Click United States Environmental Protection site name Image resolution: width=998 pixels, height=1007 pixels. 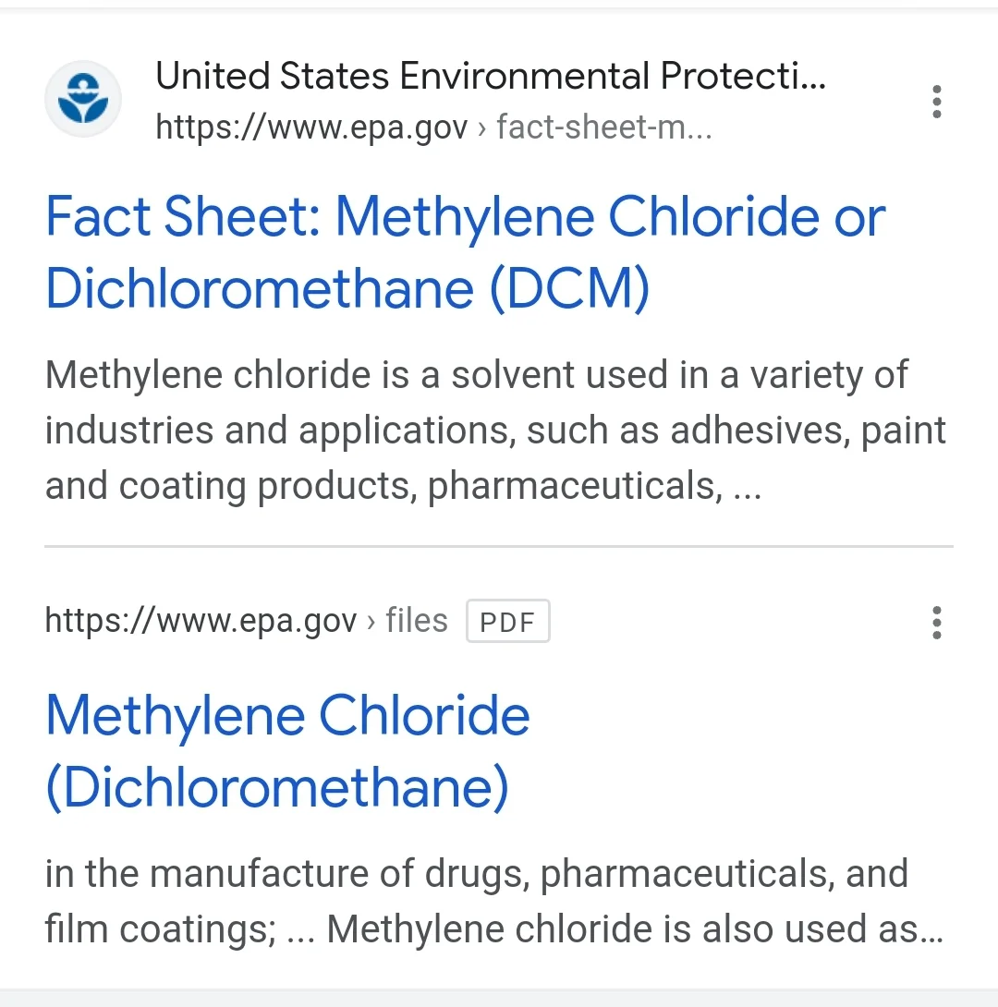tap(490, 76)
